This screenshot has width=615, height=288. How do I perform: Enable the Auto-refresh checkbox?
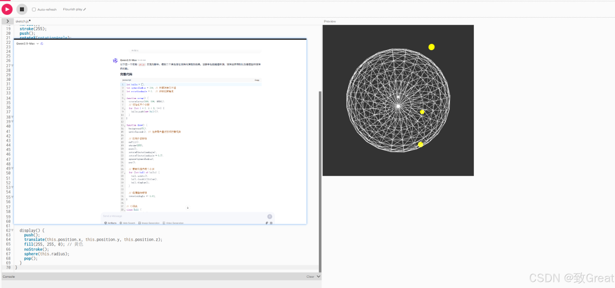coord(34,10)
